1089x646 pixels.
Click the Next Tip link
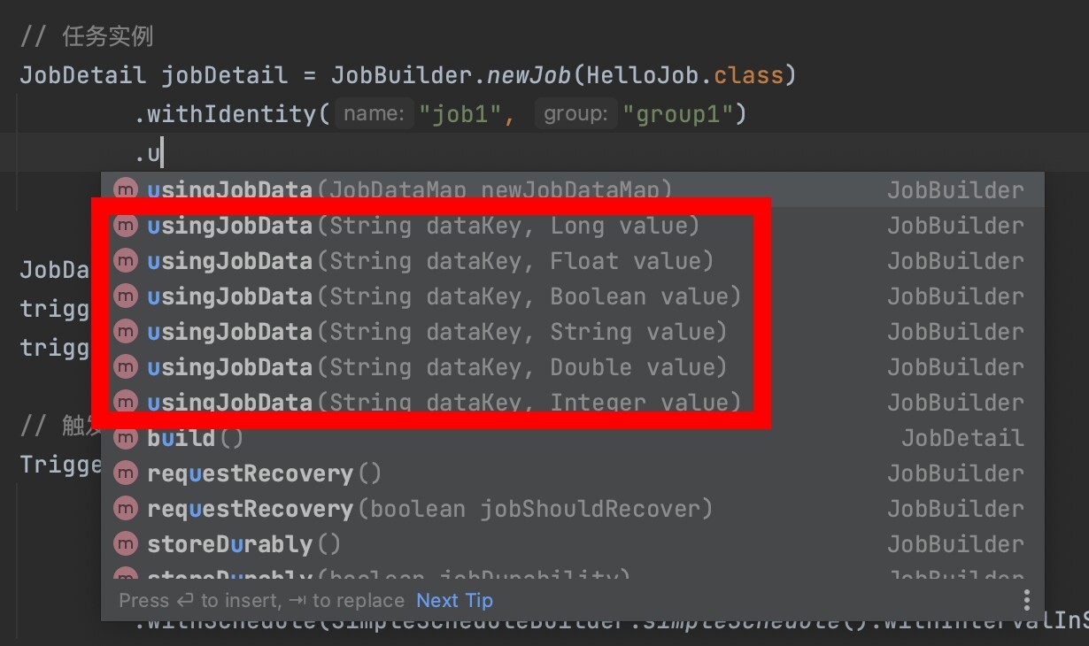pos(454,600)
